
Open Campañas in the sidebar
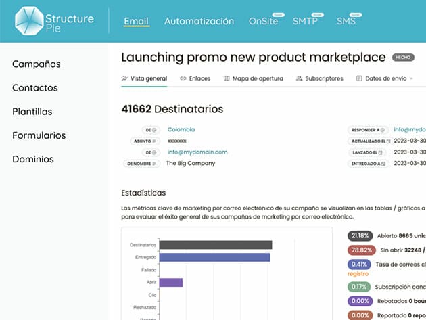[x=37, y=64]
